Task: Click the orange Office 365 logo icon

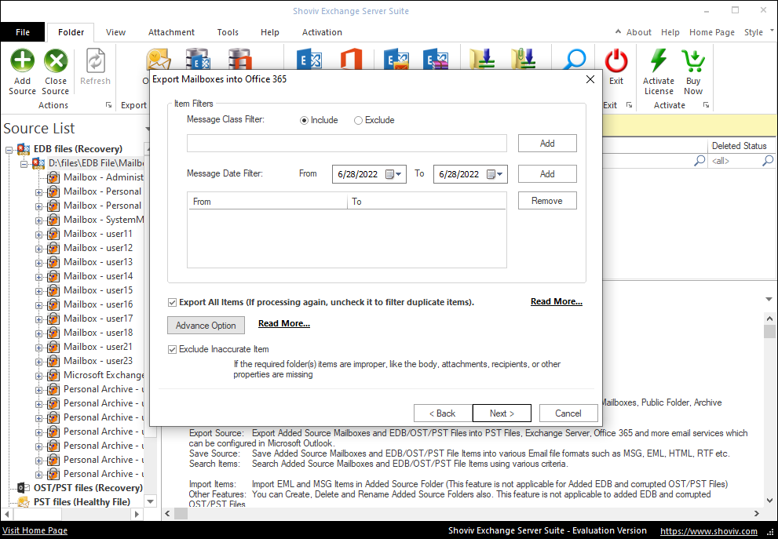Action: (351, 59)
